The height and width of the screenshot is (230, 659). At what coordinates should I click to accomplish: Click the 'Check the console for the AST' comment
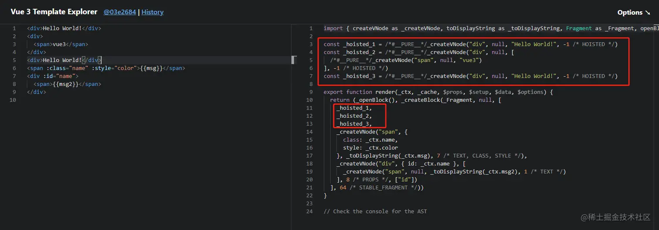point(375,211)
